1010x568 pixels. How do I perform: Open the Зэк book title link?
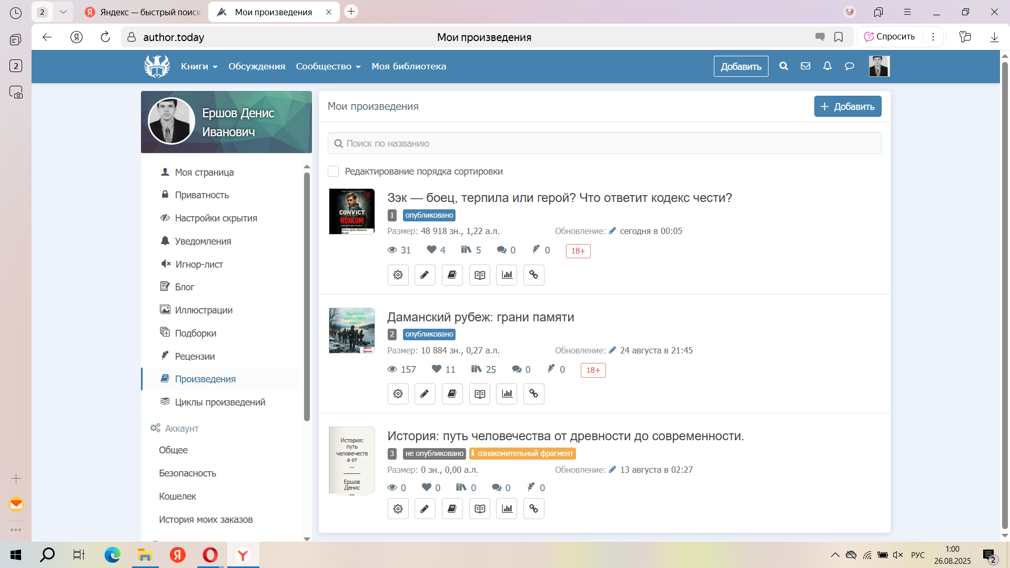[559, 198]
